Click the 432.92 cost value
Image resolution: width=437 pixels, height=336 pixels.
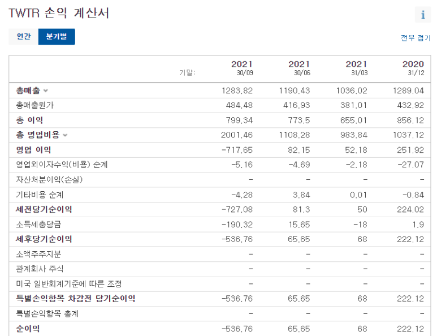click(x=411, y=105)
